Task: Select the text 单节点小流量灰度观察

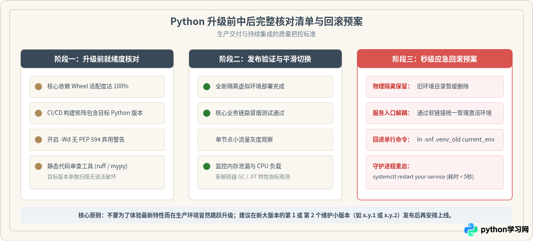Action: 244,140
